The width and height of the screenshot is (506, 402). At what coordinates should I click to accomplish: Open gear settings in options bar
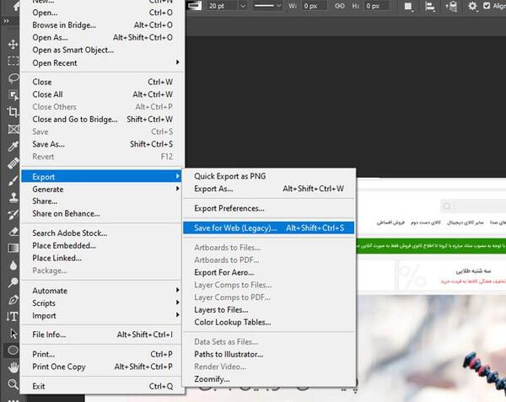pyautogui.click(x=472, y=6)
